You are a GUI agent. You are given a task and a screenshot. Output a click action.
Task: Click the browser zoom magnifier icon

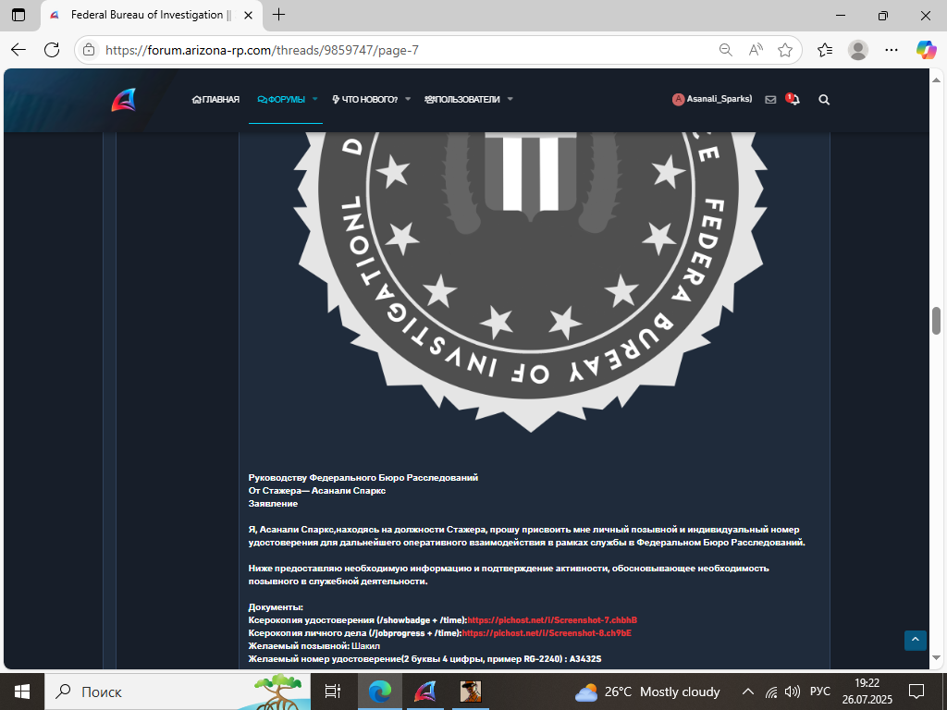(x=726, y=50)
